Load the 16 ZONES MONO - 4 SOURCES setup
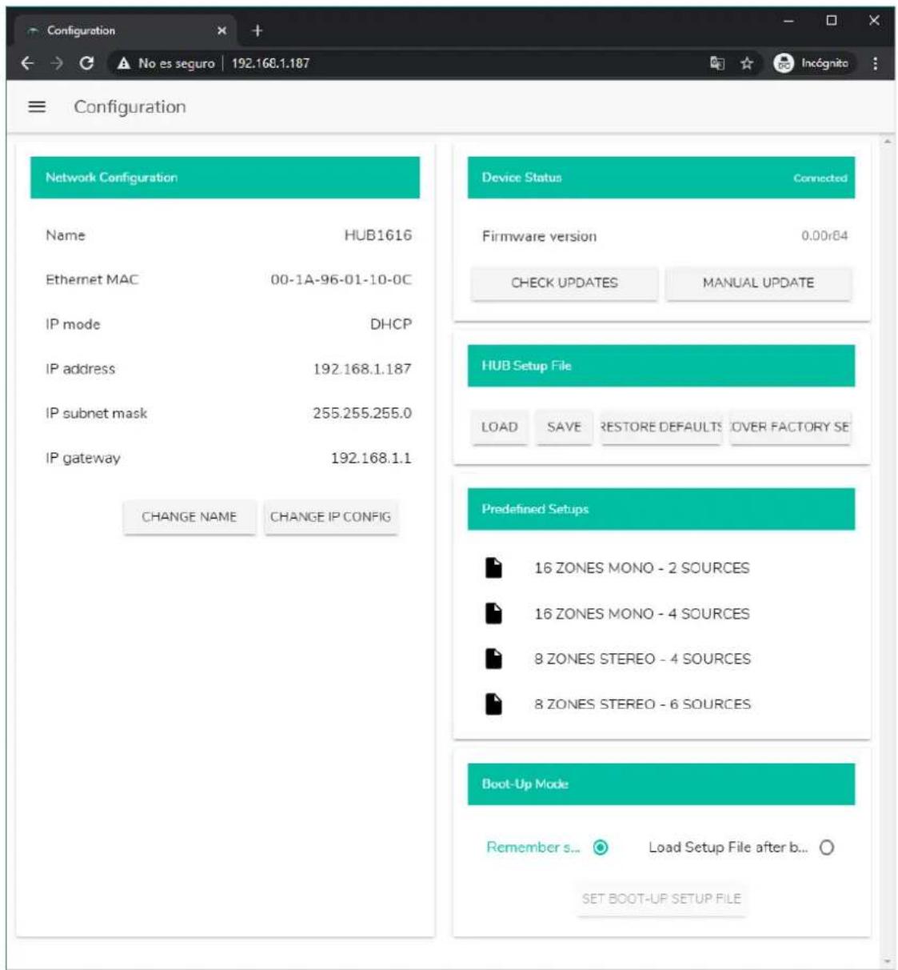Screen dimensions: 898x970 click(x=642, y=613)
